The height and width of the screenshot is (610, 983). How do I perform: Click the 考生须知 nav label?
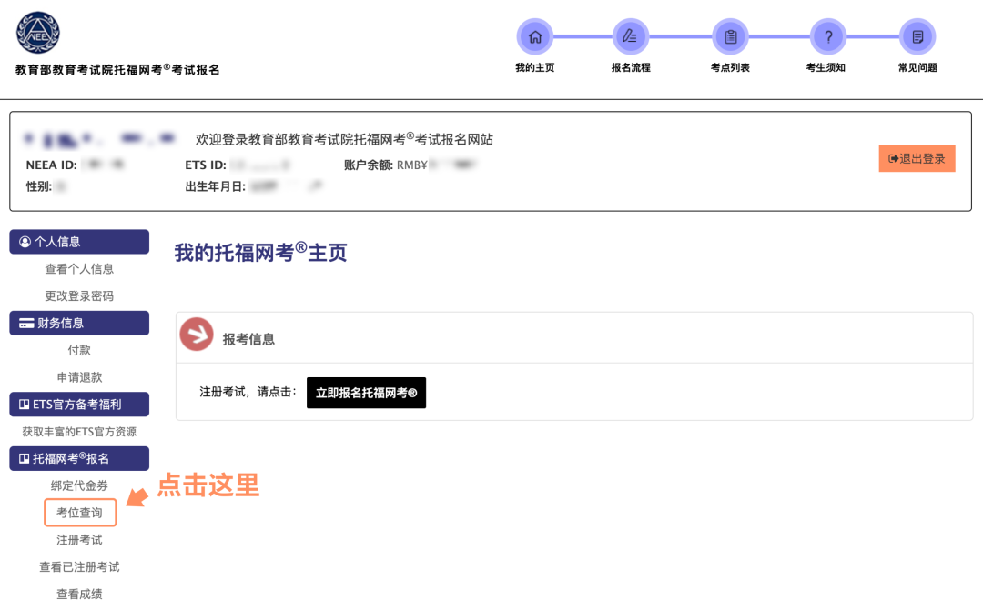click(826, 67)
